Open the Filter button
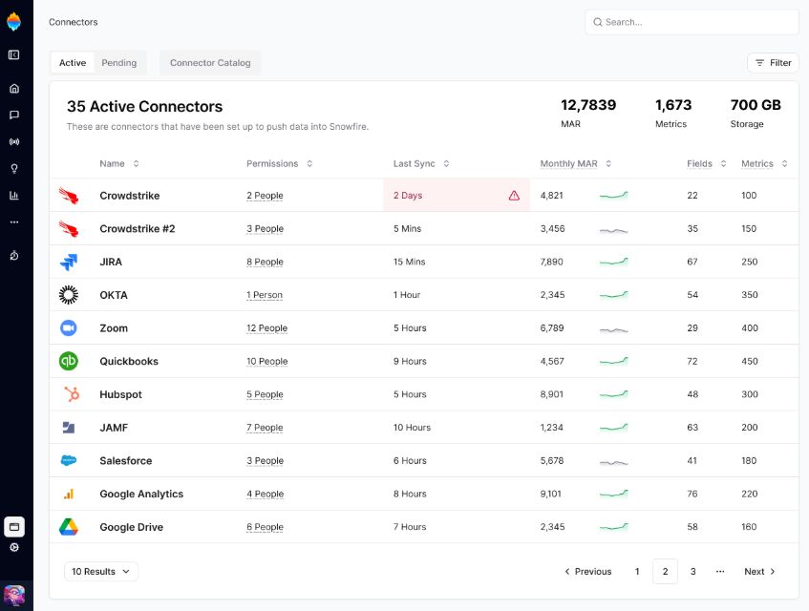The height and width of the screenshot is (611, 809). 773,63
